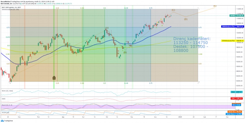Click the left 0.25 Fibonacci level label
The height and width of the screenshot is (123, 245).
pyautogui.click(x=8, y=64)
